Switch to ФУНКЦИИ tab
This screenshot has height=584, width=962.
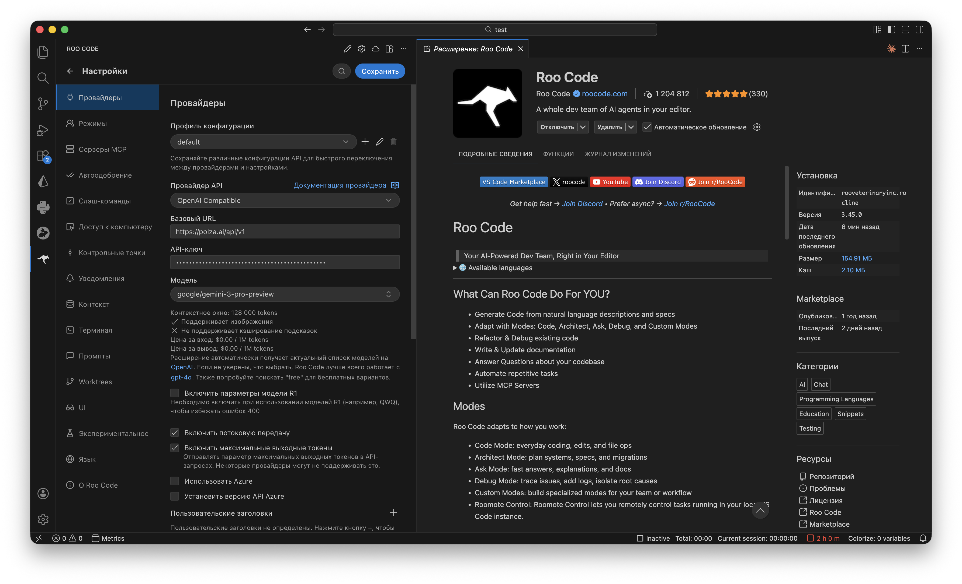click(x=558, y=154)
